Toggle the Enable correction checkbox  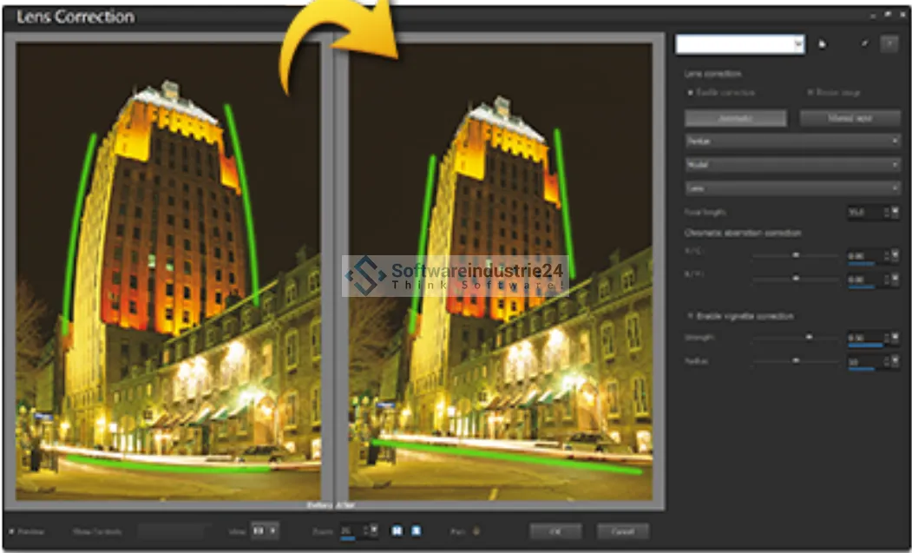tap(690, 92)
